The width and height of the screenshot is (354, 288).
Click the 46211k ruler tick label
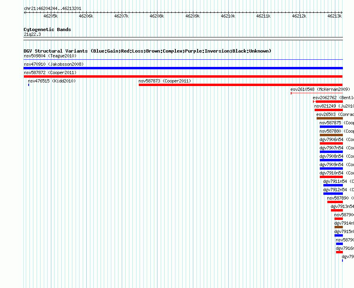coord(263,16)
